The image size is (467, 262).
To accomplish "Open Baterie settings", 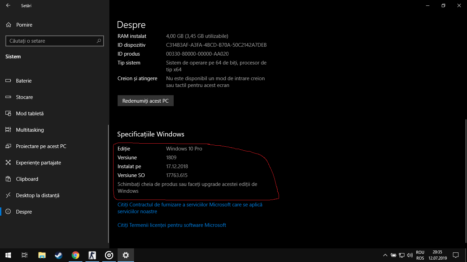I will [55, 81].
